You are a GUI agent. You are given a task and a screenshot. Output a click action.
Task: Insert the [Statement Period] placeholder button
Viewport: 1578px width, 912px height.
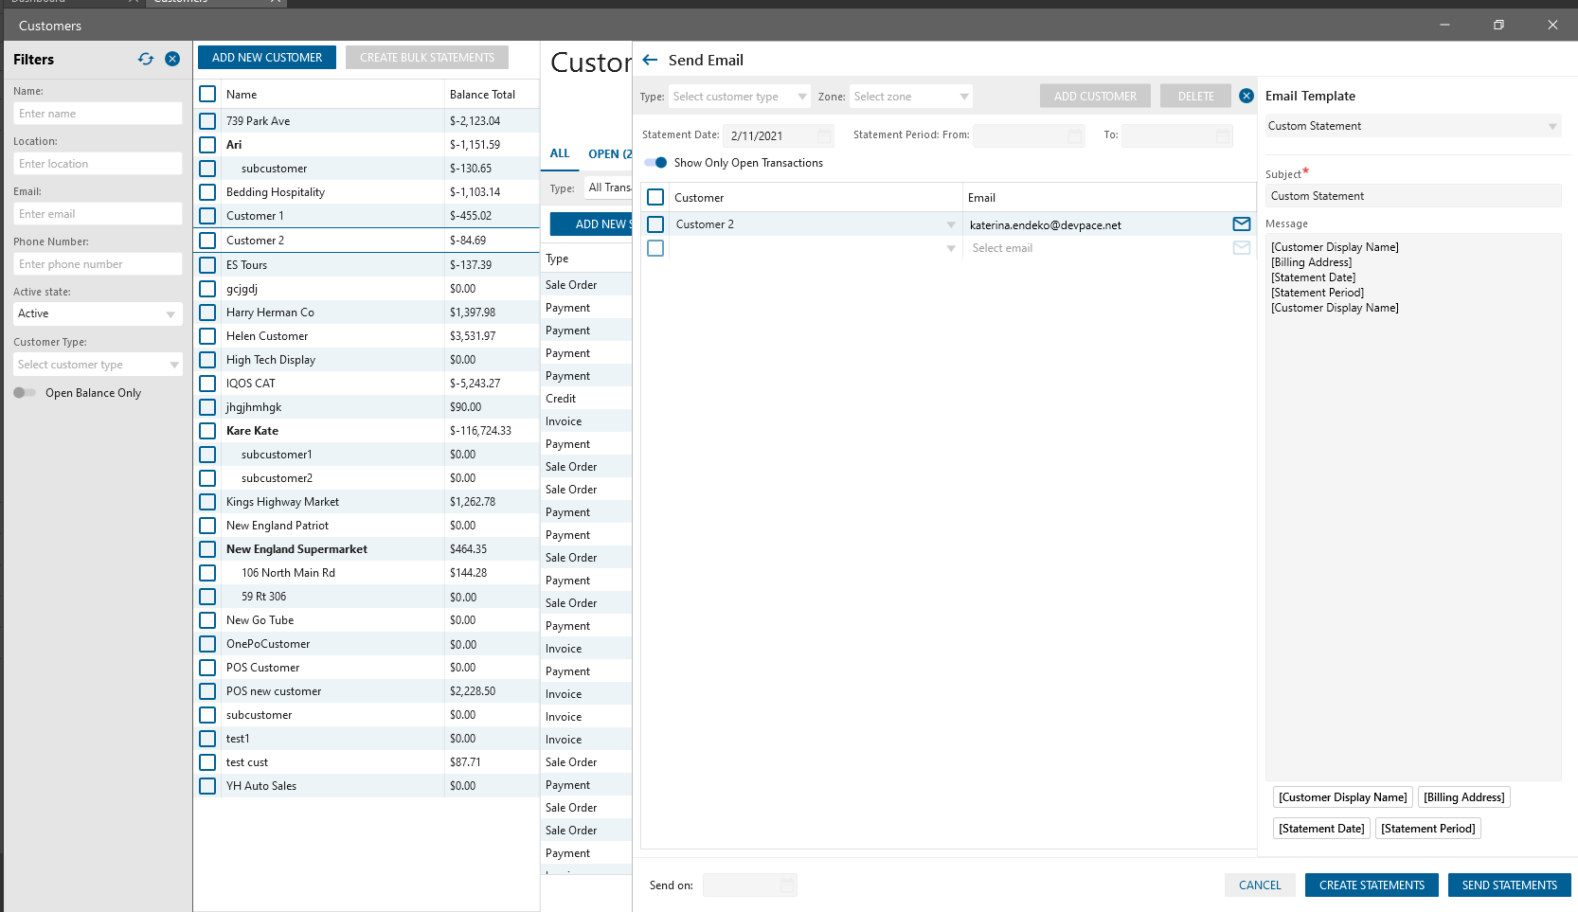(x=1427, y=829)
